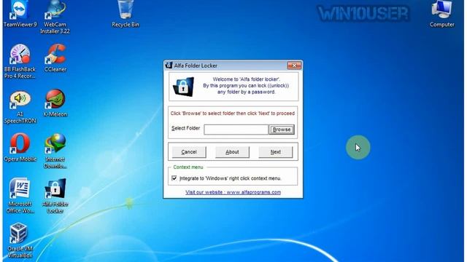Open the Microsoft Office Word shortcut
Viewport: 467px width, 262px height.
[x=20, y=196]
